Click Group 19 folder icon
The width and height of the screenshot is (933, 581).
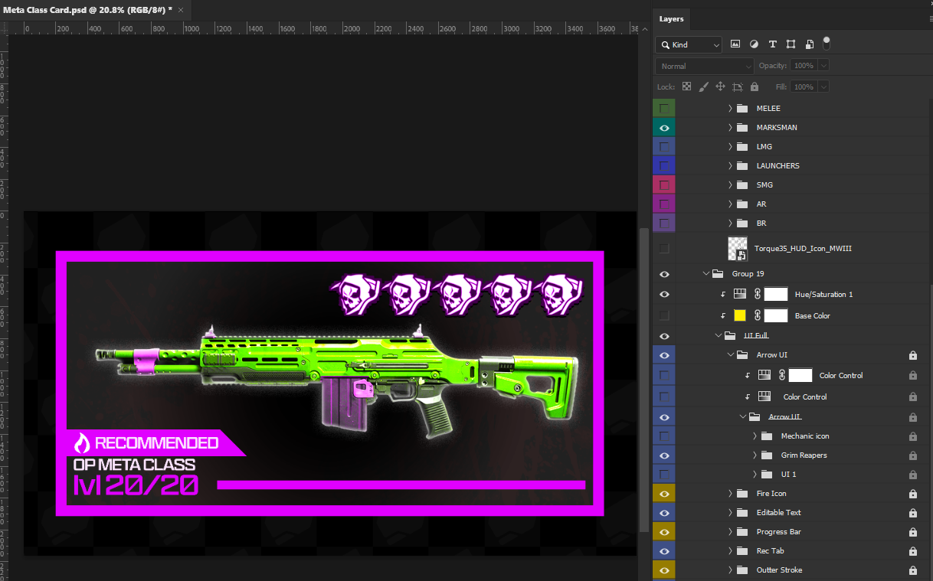click(x=718, y=273)
